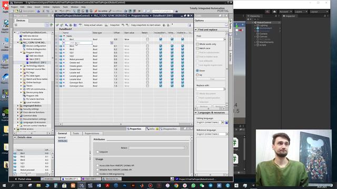Open Online & diagnostics in project tree
The image size is (337, 189).
point(36,49)
